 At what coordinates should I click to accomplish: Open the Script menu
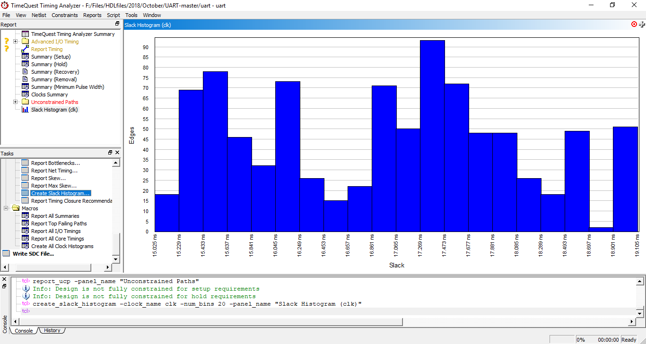point(113,15)
